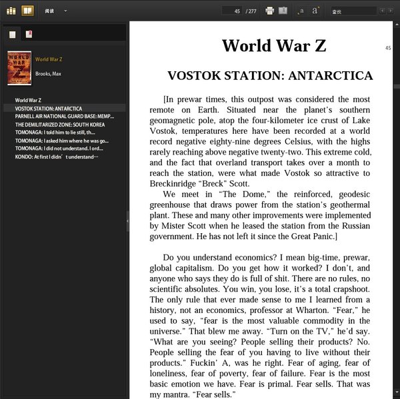Switch to the Library view icon

click(11, 11)
